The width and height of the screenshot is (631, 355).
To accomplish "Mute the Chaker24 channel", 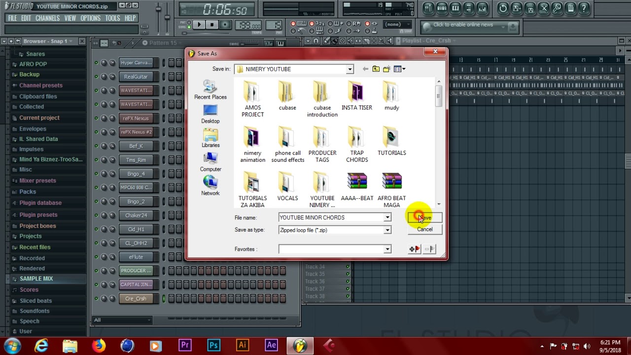I will 96,215.
